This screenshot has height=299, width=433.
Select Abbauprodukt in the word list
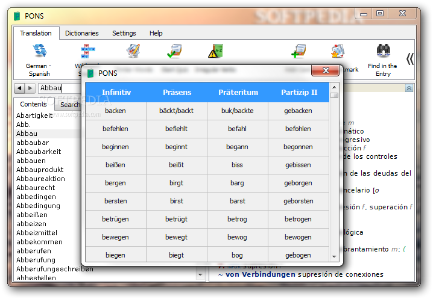pyautogui.click(x=40, y=170)
